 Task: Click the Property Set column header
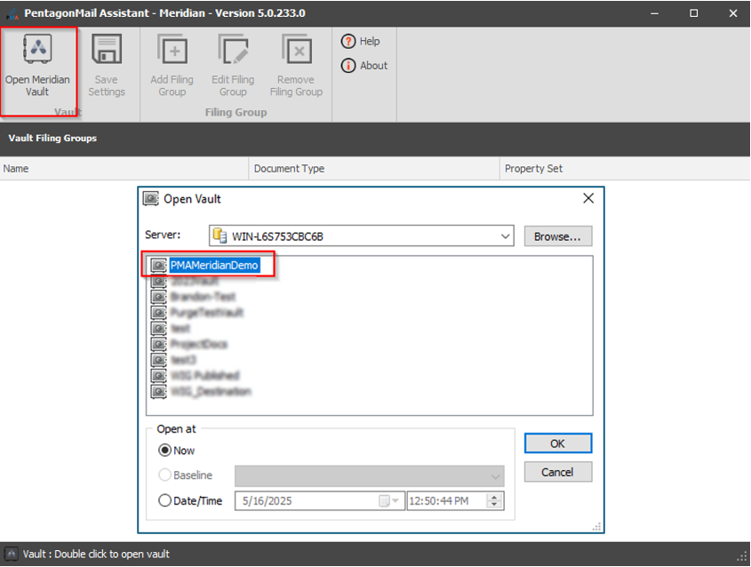pos(625,169)
